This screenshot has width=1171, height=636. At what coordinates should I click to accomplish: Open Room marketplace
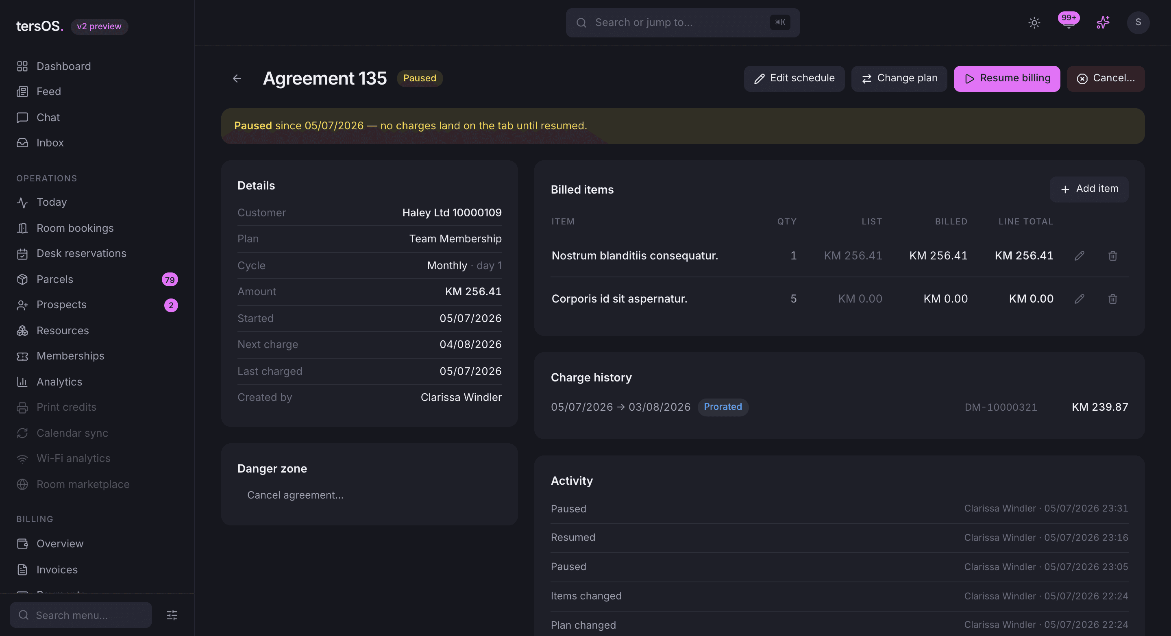[x=97, y=484]
